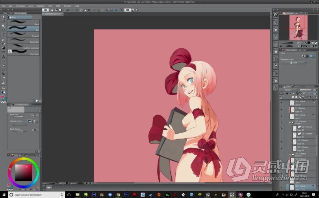Click the color square inside the color wheel
Image resolution: width=319 pixels, height=198 pixels.
[24, 173]
